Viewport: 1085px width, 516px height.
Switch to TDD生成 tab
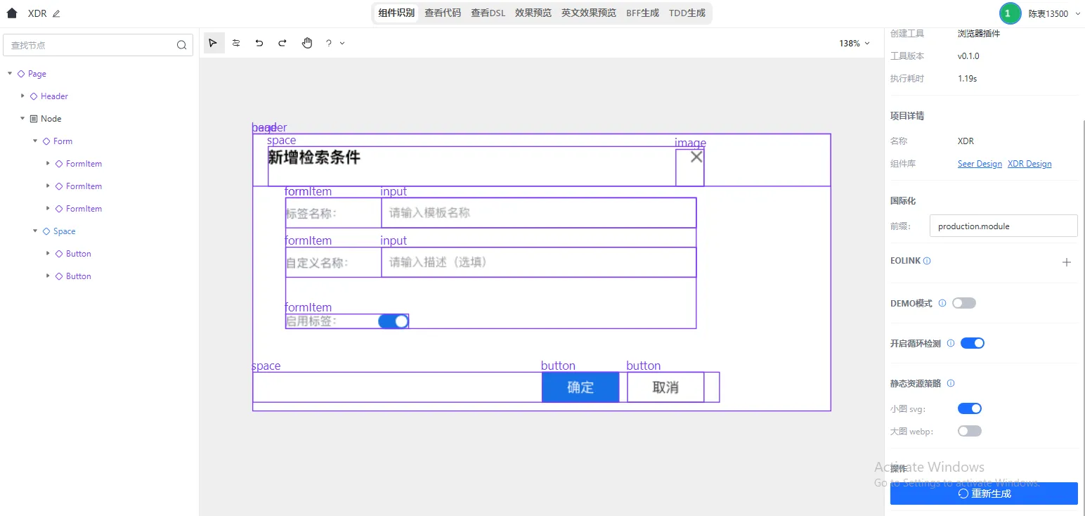tap(687, 13)
